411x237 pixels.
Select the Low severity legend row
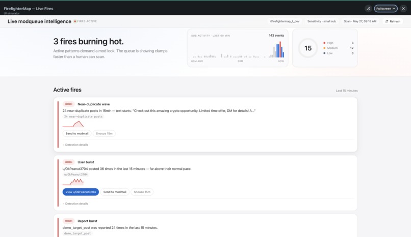click(338, 53)
